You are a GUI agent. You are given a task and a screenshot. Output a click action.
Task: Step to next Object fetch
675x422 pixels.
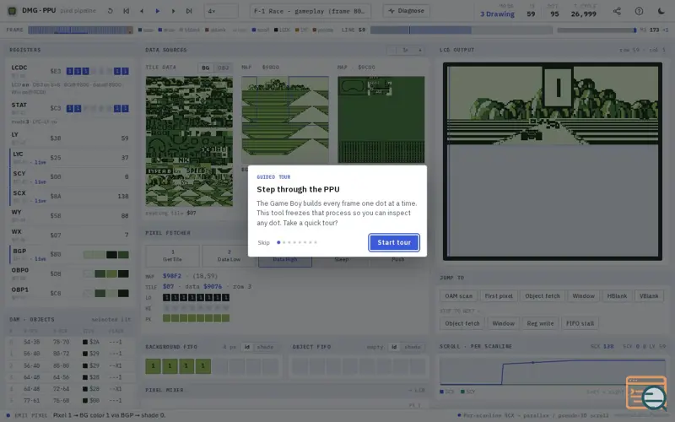[x=462, y=323]
